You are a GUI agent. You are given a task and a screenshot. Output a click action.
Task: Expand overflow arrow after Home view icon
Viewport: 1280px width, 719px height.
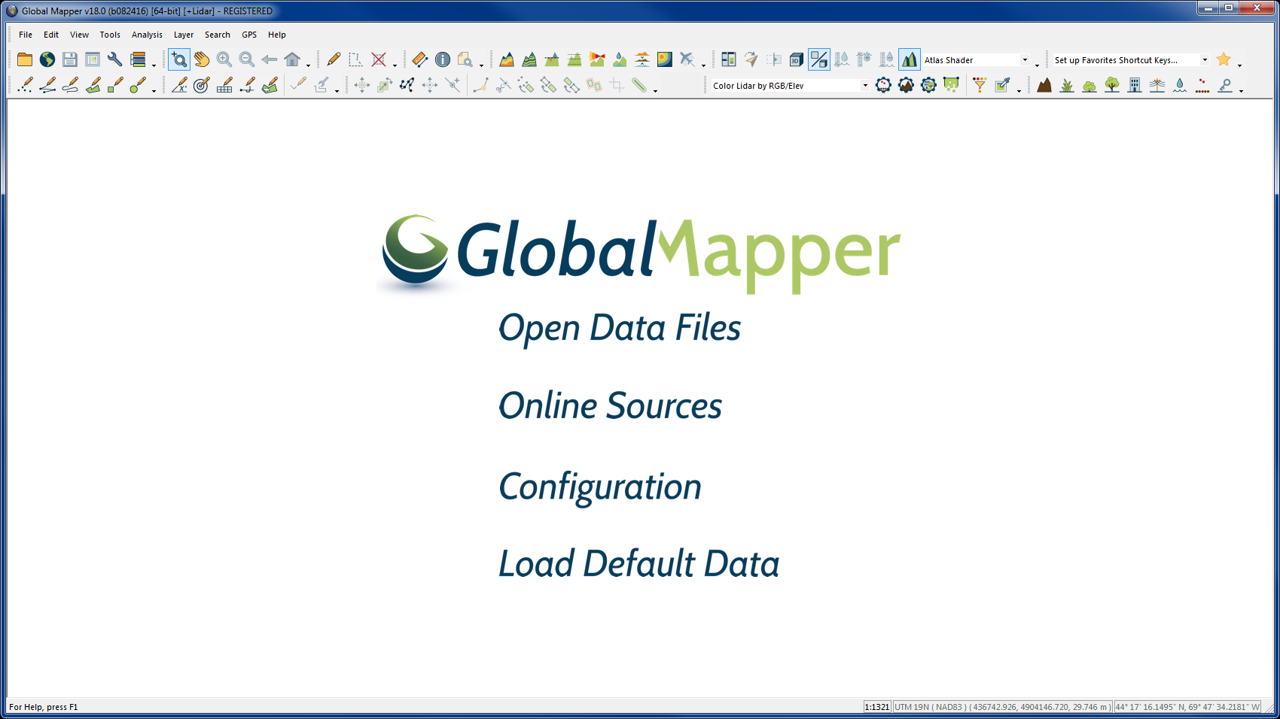308,65
